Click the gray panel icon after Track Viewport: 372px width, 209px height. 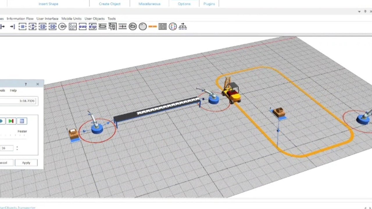coord(162,27)
